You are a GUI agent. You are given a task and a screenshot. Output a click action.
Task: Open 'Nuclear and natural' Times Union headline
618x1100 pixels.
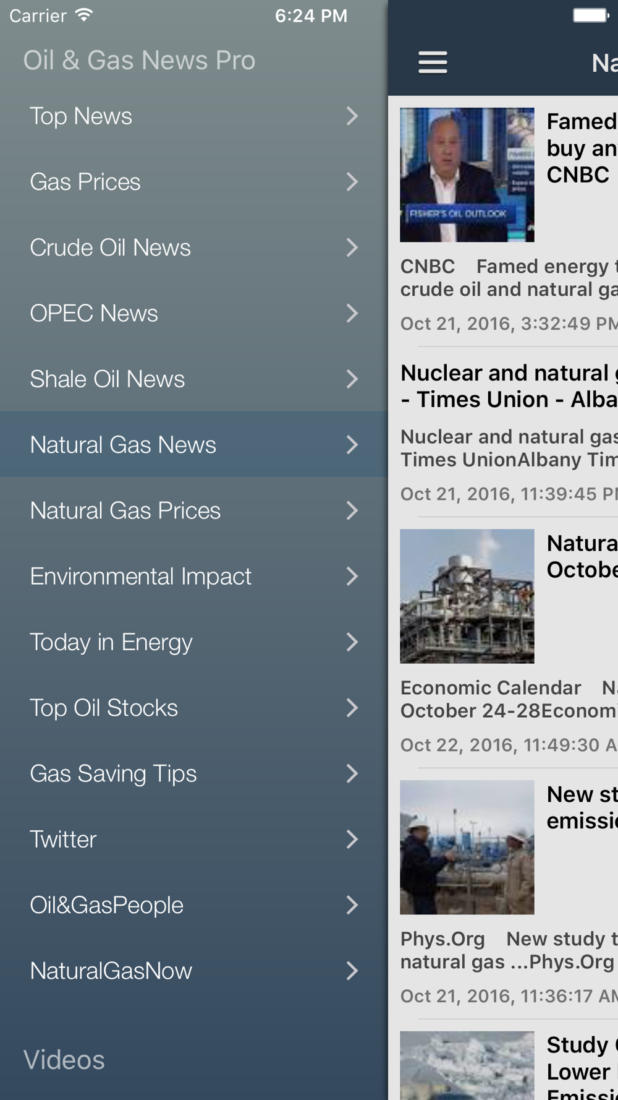coord(509,386)
